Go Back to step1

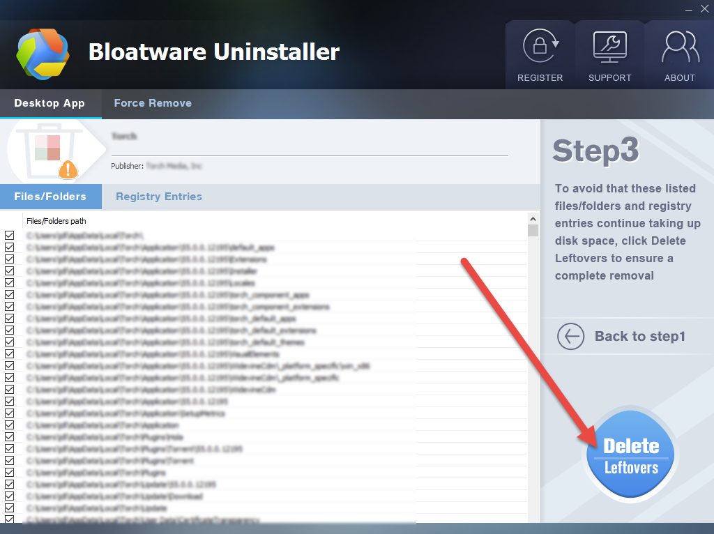pos(621,337)
